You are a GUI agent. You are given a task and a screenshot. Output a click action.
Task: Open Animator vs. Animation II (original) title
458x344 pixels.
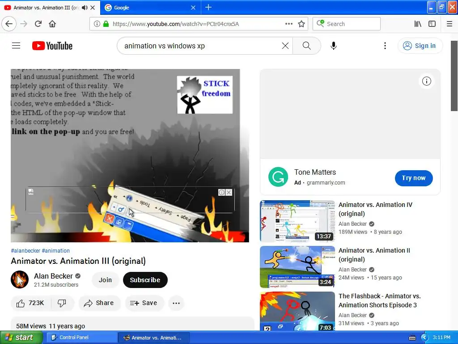[x=374, y=255]
